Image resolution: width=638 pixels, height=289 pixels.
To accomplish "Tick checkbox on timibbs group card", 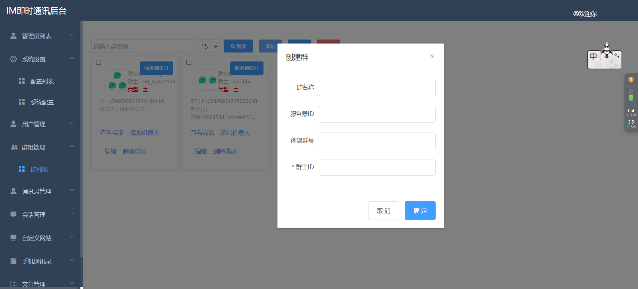I will [189, 62].
